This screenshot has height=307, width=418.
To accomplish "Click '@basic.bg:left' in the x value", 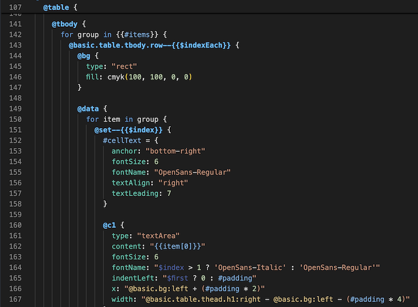I will tap(158, 289).
